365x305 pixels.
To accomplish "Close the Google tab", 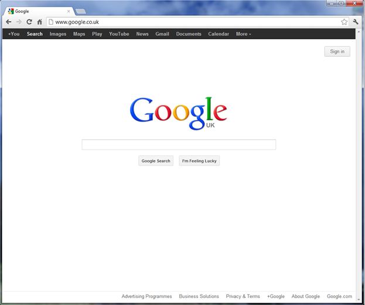I will [69, 11].
